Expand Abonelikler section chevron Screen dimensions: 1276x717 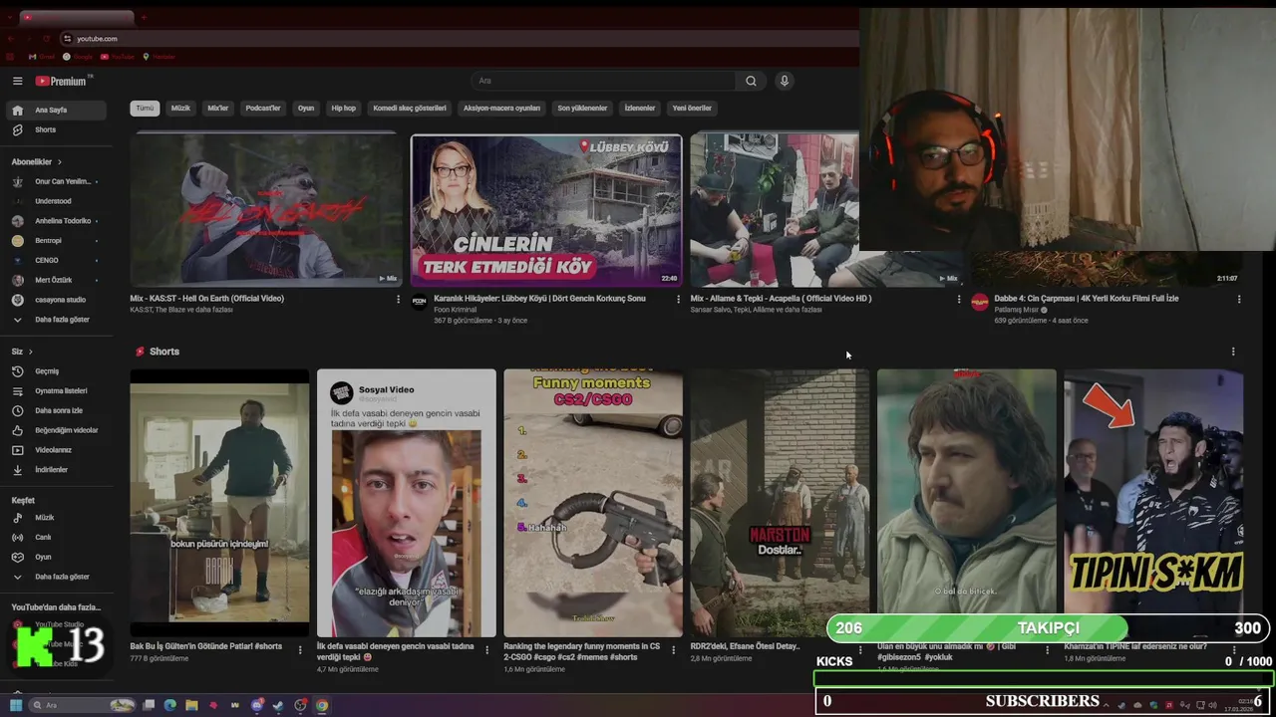tap(59, 161)
